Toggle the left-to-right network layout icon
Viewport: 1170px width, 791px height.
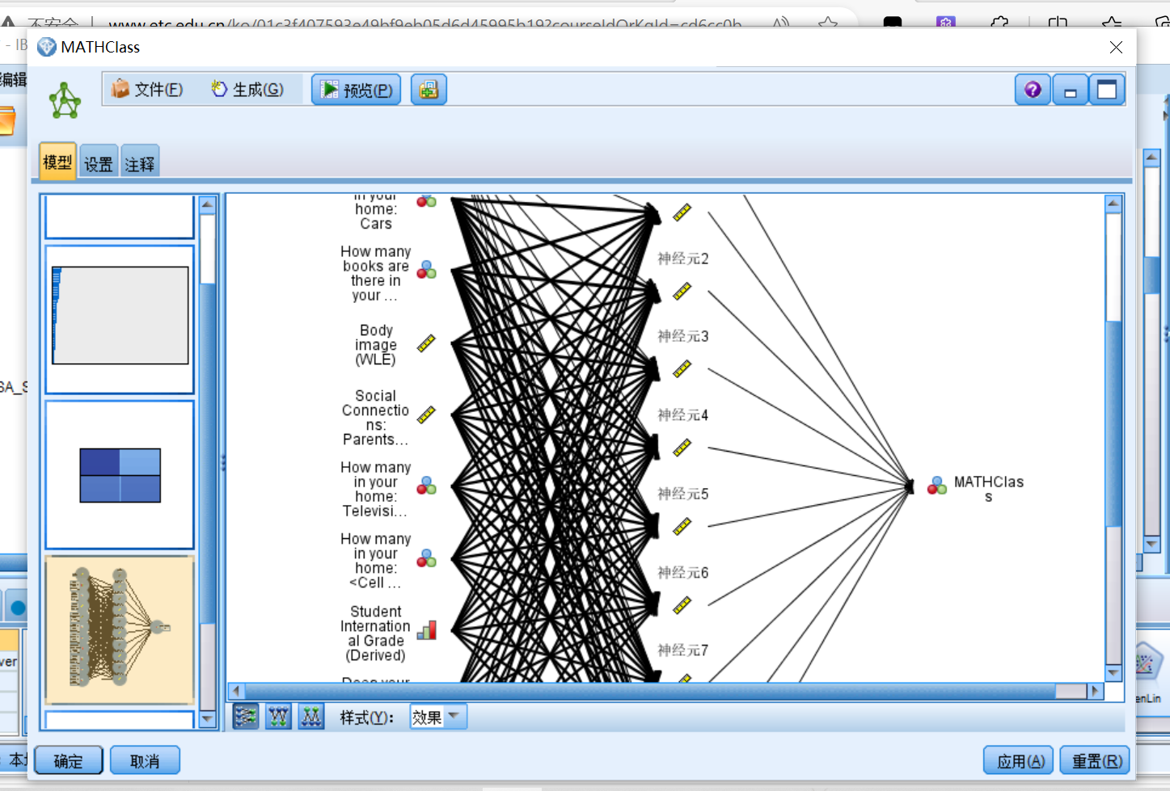click(x=246, y=717)
